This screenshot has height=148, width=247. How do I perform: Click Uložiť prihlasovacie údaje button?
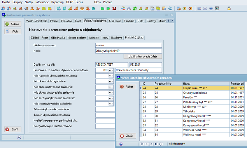[x=143, y=56]
